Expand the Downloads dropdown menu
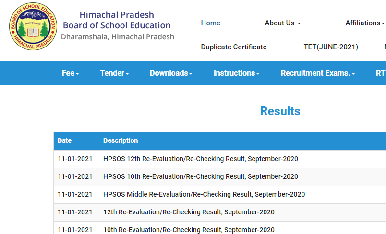 point(171,73)
